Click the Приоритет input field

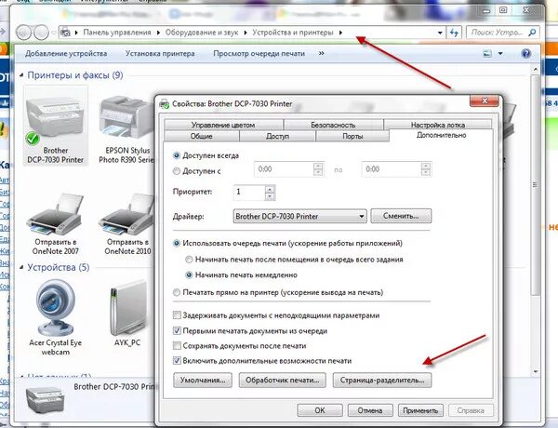click(249, 192)
